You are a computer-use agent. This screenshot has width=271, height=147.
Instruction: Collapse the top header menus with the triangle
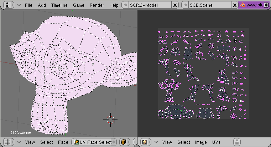point(19,5)
